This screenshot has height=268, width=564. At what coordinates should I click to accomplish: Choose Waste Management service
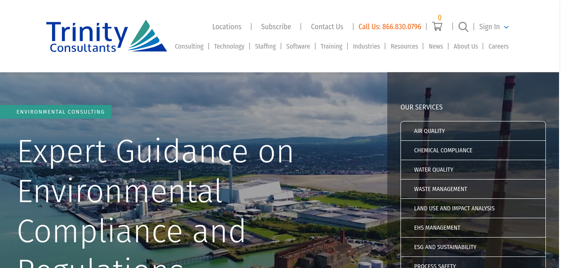click(473, 189)
